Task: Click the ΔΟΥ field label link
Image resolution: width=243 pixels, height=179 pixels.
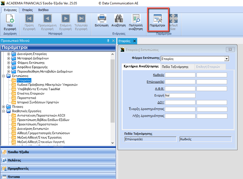Action: pos(161,102)
